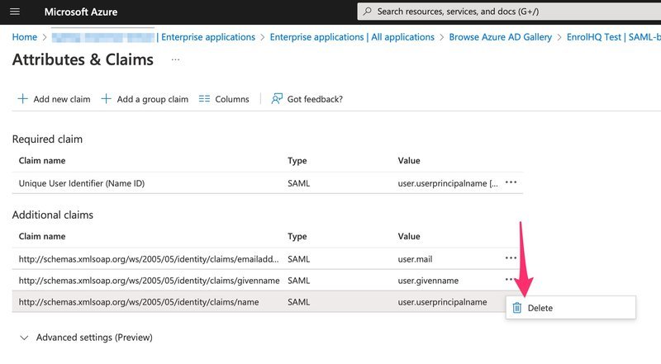The height and width of the screenshot is (364, 661).
Task: Open Enterprise applications | All applications breadcrumb
Action: 352,37
